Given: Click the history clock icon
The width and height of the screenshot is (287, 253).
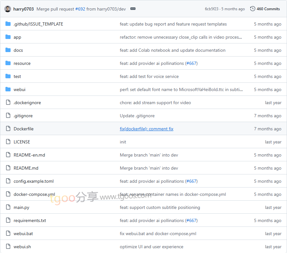Looking at the screenshot, I should click(253, 9).
